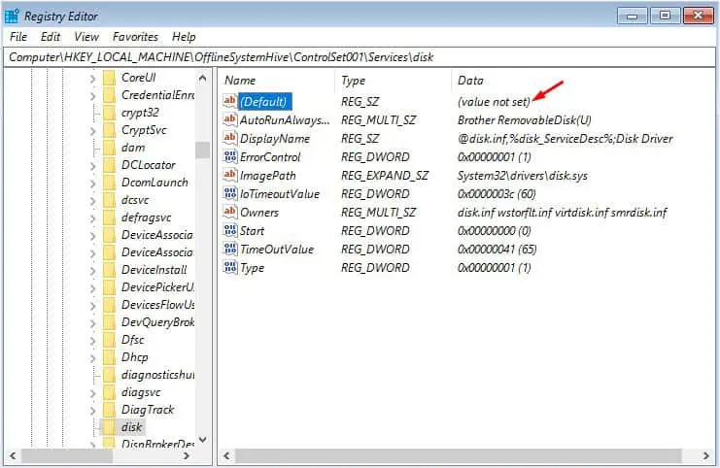720x468 pixels.
Task: Click tree pane vertical scroll down arrow
Action: 202,440
